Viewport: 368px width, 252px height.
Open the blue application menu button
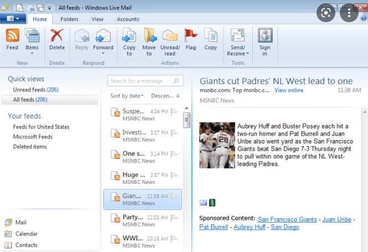13,18
